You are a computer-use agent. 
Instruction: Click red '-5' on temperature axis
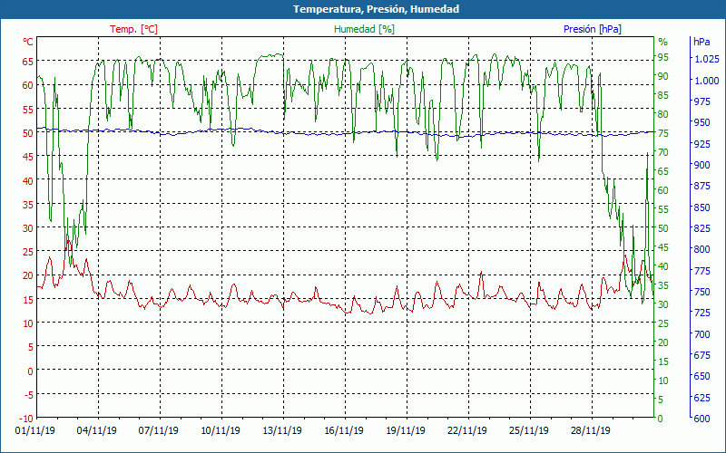click(x=29, y=395)
